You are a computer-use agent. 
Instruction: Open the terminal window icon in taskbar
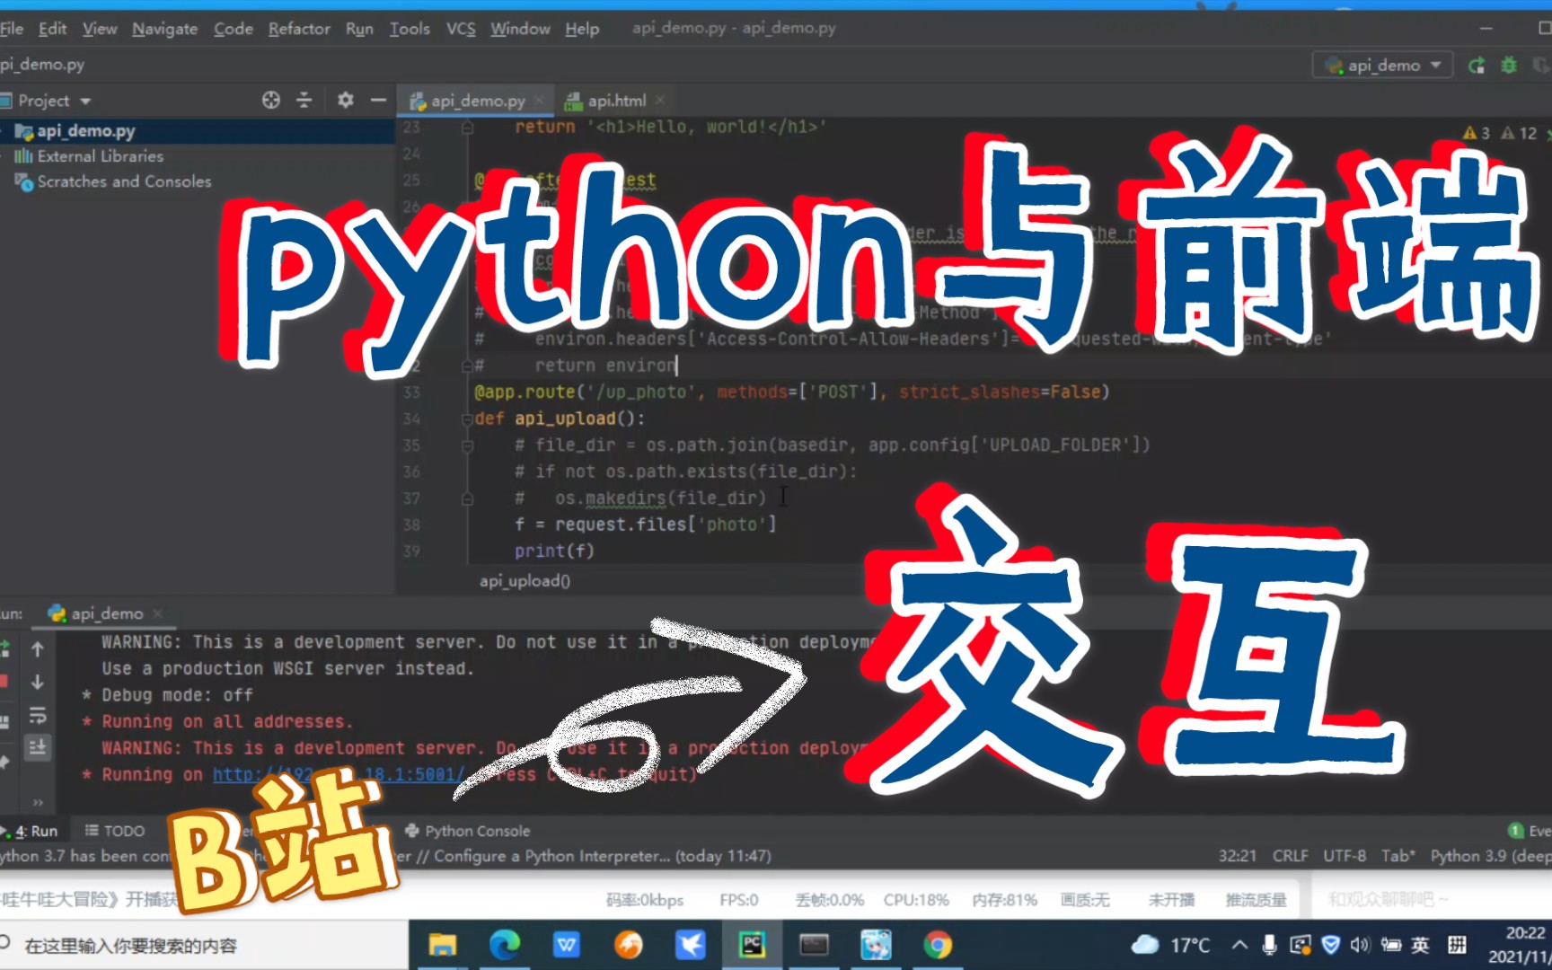[x=814, y=945]
